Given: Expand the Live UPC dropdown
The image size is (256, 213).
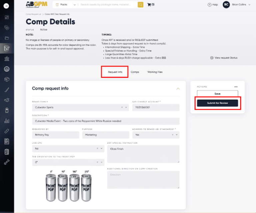Looking at the screenshot, I should (x=102, y=148).
